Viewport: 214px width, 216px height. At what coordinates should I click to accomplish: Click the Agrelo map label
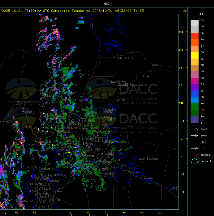coord(63,154)
